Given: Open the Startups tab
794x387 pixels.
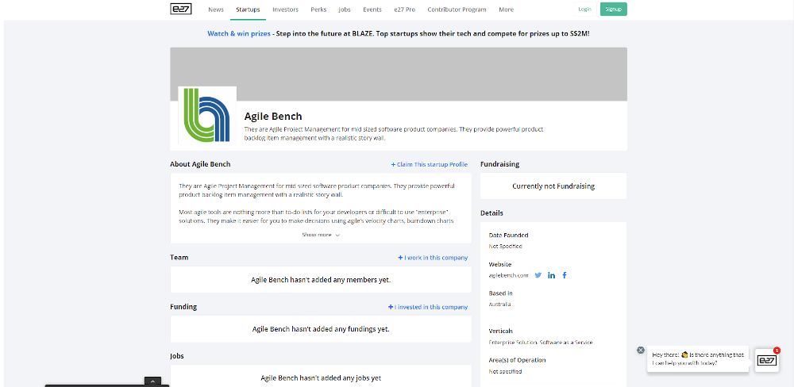Looking at the screenshot, I should tap(248, 10).
